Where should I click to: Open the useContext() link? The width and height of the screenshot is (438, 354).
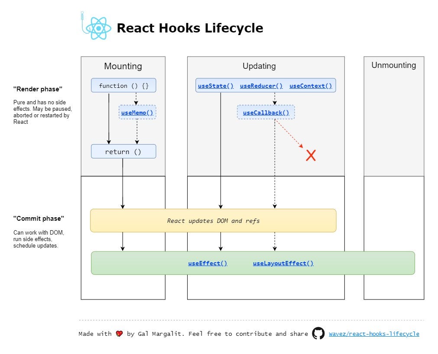(311, 86)
